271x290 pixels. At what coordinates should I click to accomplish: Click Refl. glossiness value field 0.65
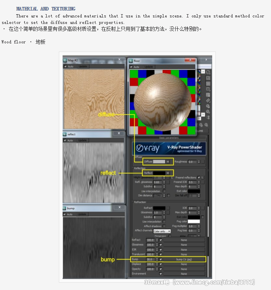click(158, 182)
